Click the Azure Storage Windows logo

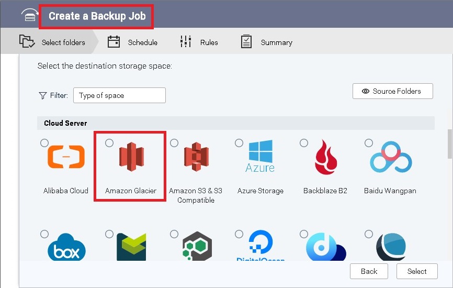(x=260, y=157)
